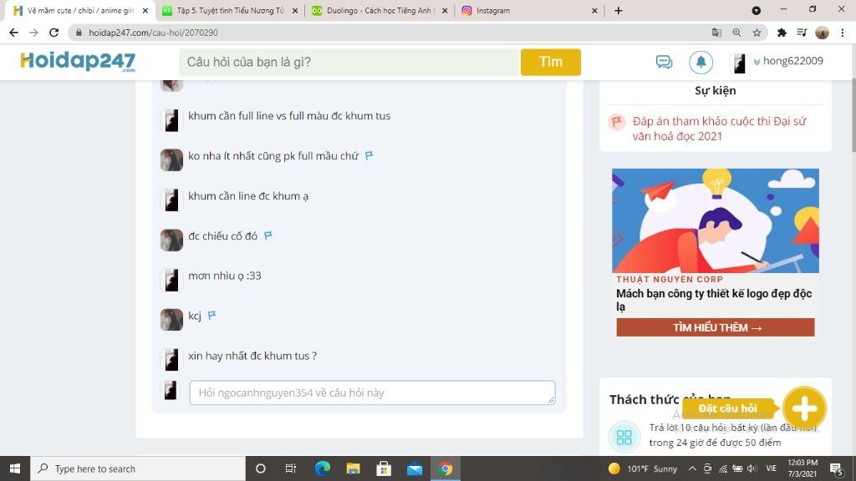
Task: Open the Mail app from taskbar
Action: tap(415, 468)
